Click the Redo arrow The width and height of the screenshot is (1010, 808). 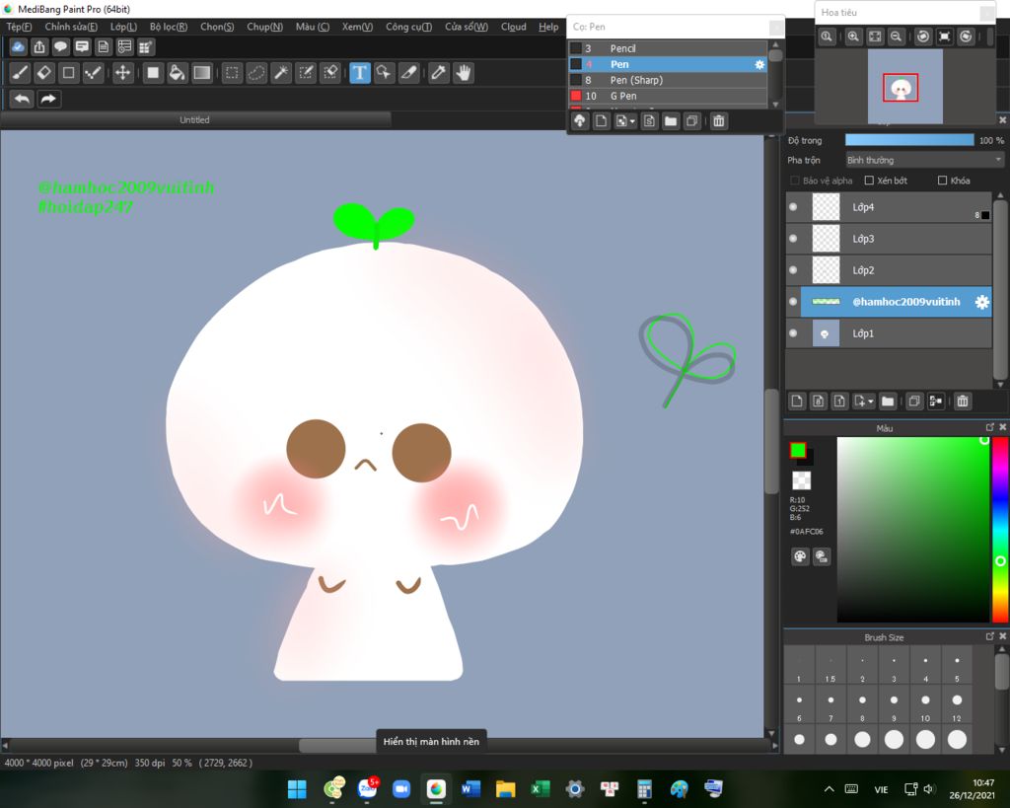[x=48, y=100]
